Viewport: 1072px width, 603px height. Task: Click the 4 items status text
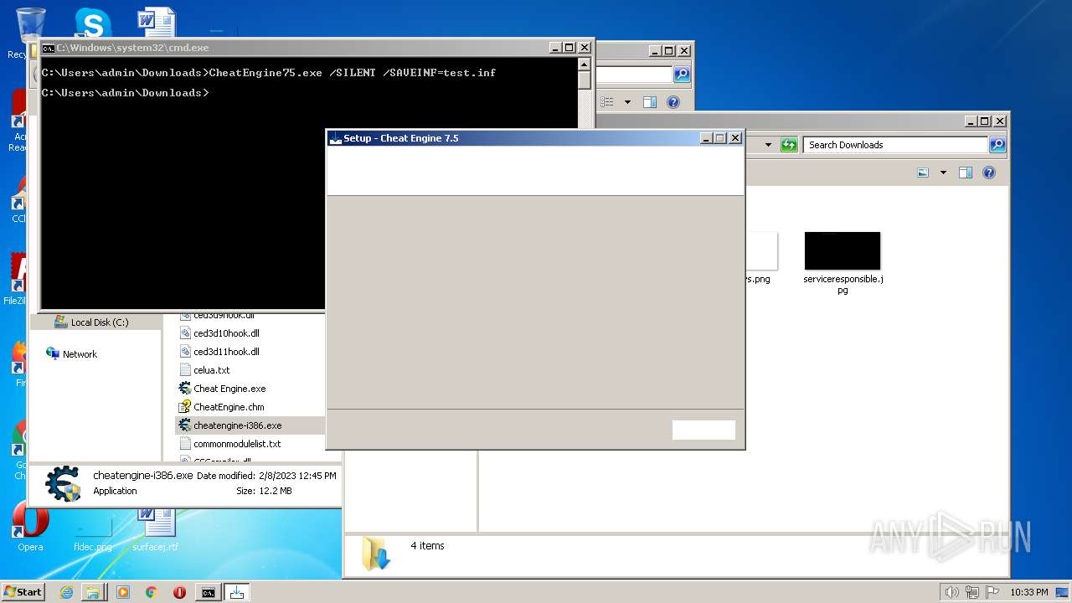tap(427, 546)
